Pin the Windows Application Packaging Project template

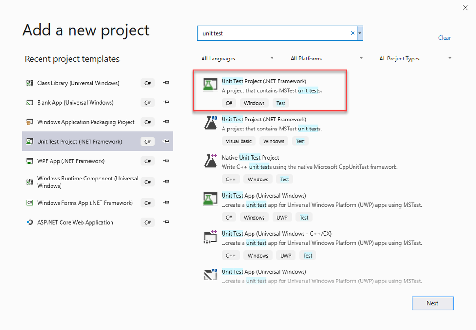[x=166, y=122]
